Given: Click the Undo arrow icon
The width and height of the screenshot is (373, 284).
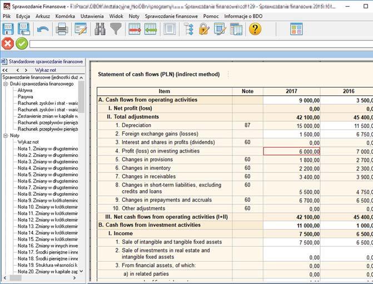Looking at the screenshot, I should click(x=43, y=29).
